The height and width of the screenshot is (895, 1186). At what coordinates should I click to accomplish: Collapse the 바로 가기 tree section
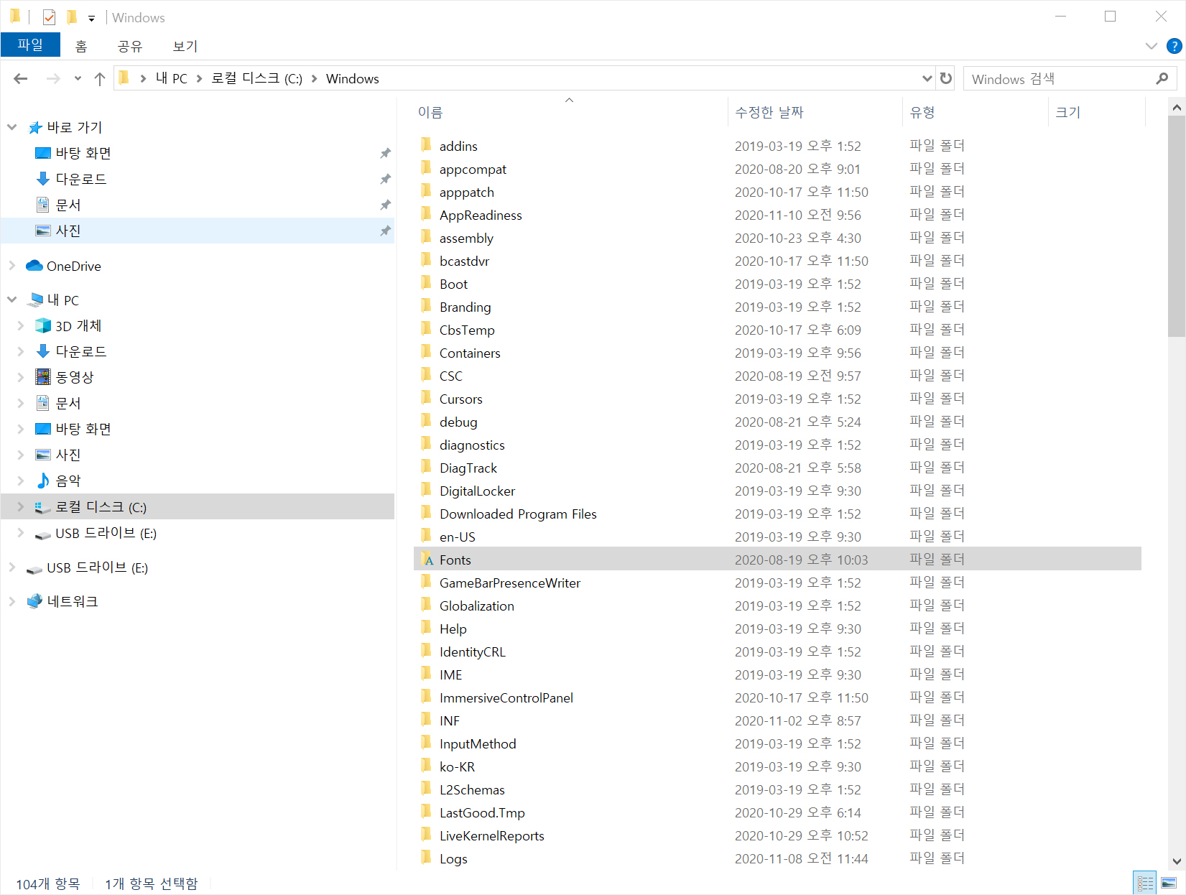(11, 127)
